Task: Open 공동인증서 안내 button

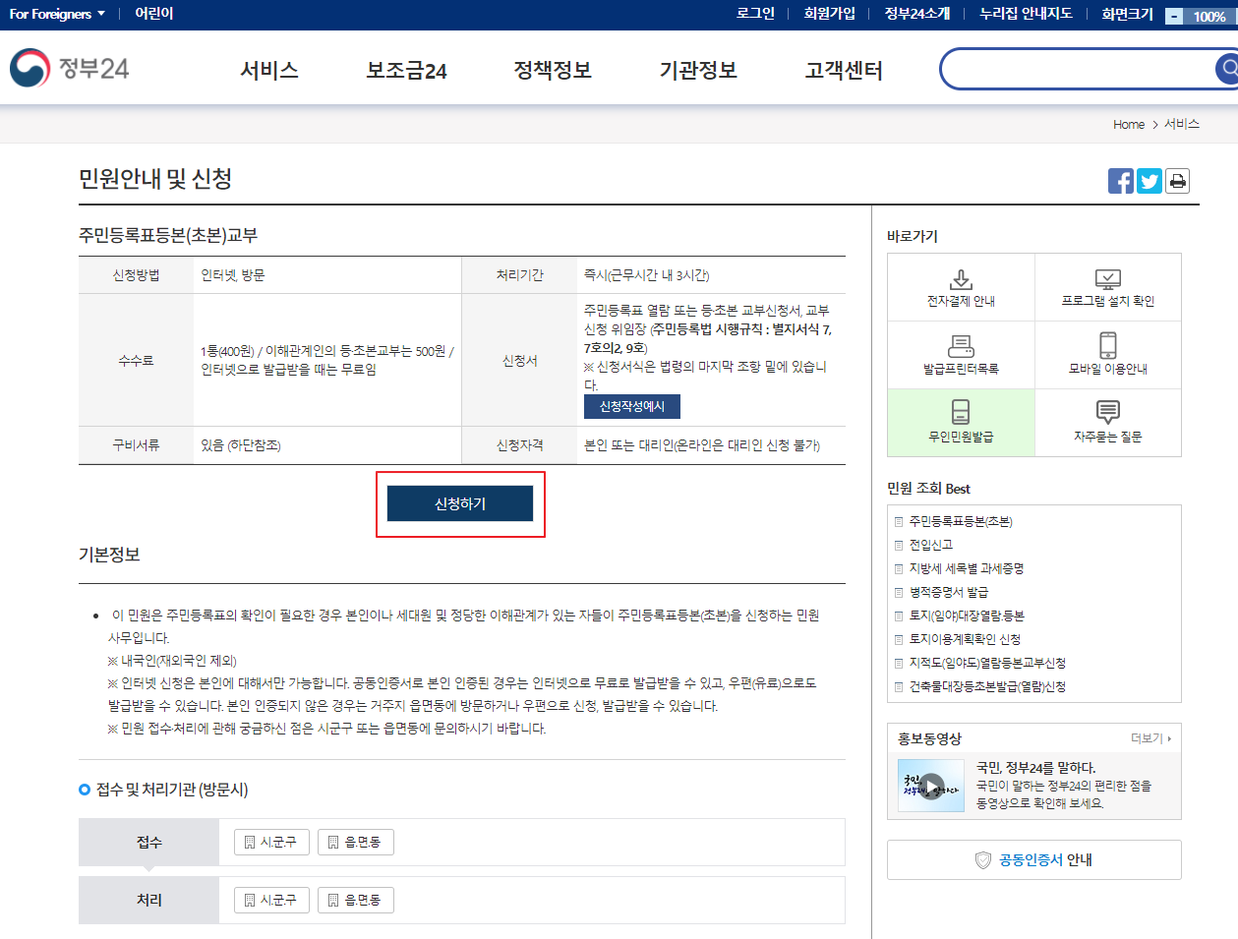Action: point(1034,860)
